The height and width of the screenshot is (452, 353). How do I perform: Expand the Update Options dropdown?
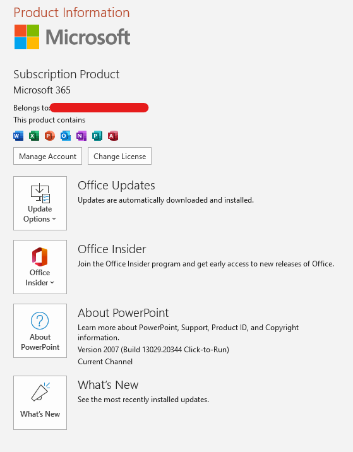(40, 203)
